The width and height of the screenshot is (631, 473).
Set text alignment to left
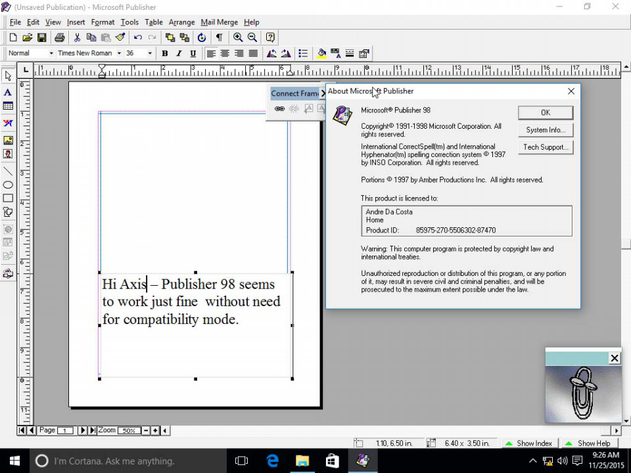pos(211,53)
